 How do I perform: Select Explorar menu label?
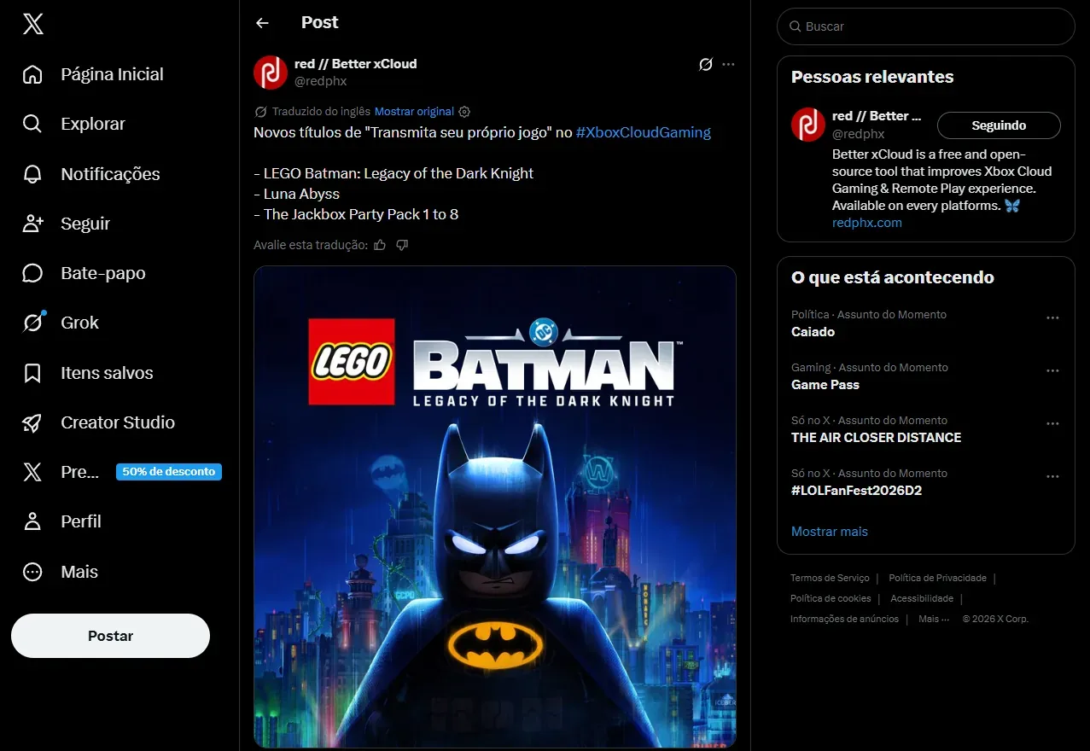tap(93, 124)
